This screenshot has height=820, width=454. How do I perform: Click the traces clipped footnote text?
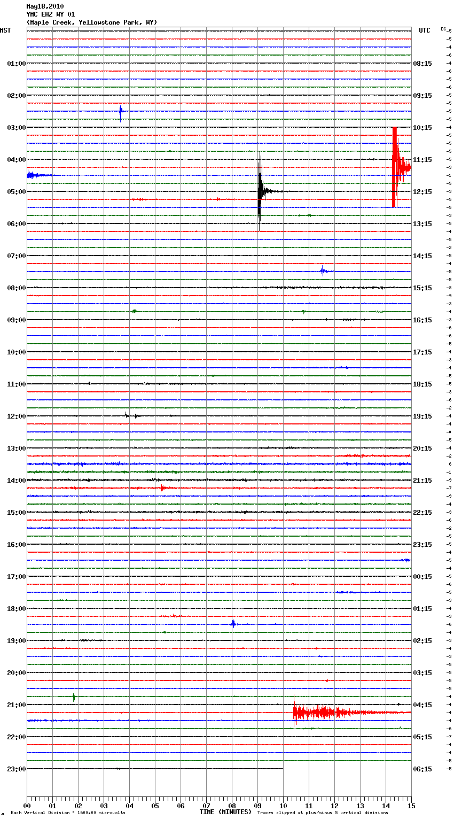pos(323,813)
